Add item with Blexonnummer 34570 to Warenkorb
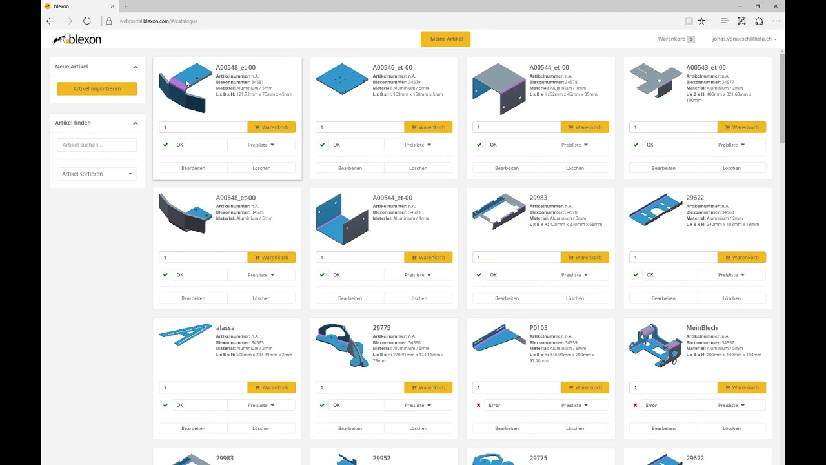The image size is (826, 465). (585, 257)
